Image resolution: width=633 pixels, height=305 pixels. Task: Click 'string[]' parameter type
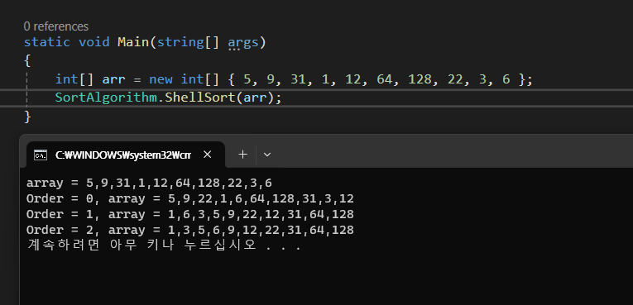(188, 42)
